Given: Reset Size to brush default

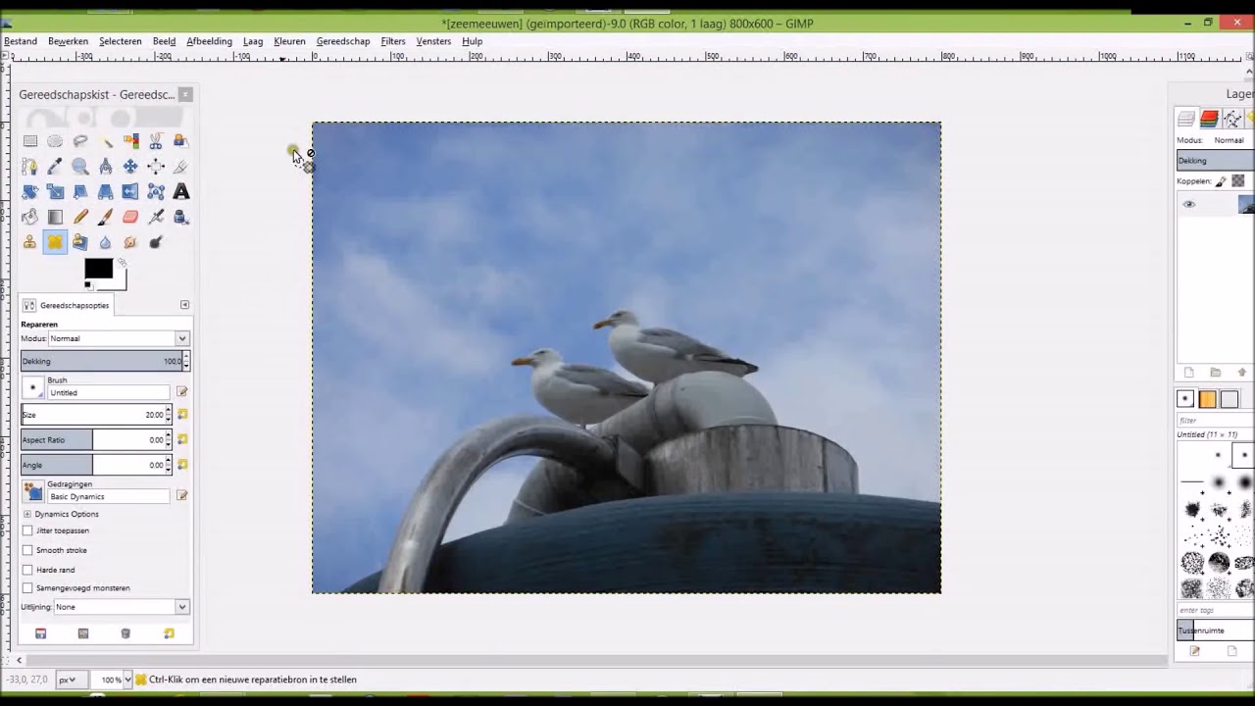Looking at the screenshot, I should 181,415.
